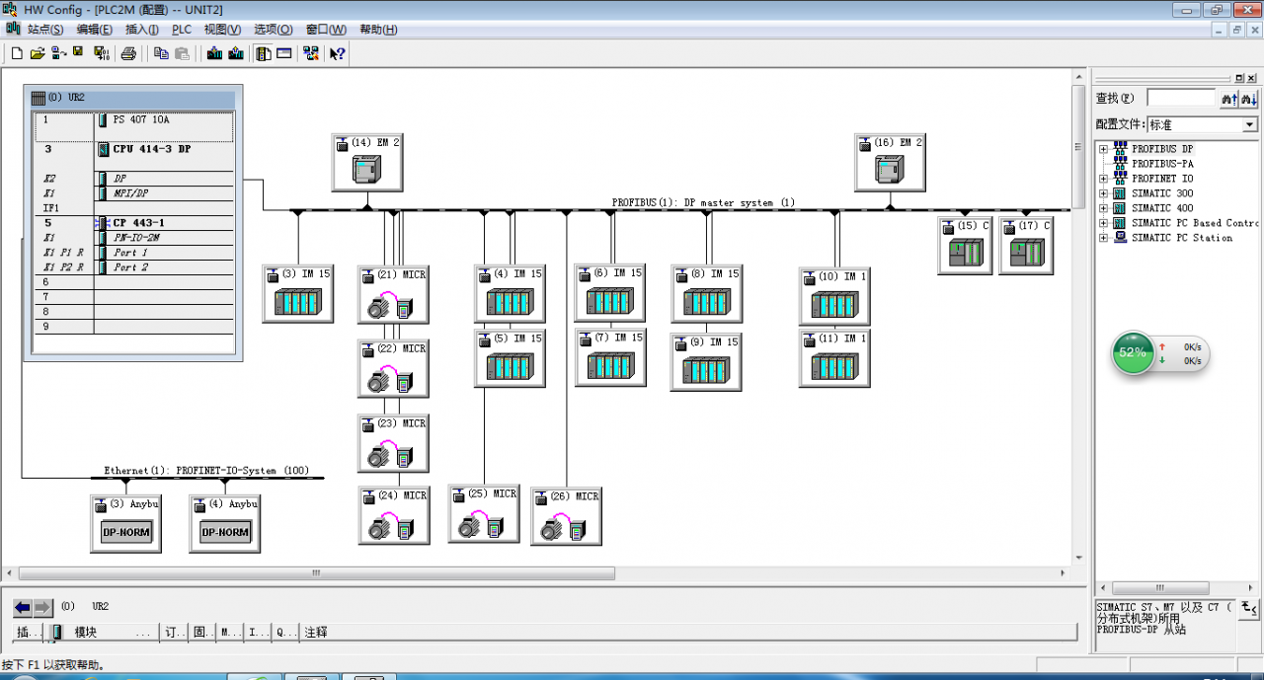Screen dimensions: 1264x680
Task: Open the PLC menu
Action: [x=182, y=30]
